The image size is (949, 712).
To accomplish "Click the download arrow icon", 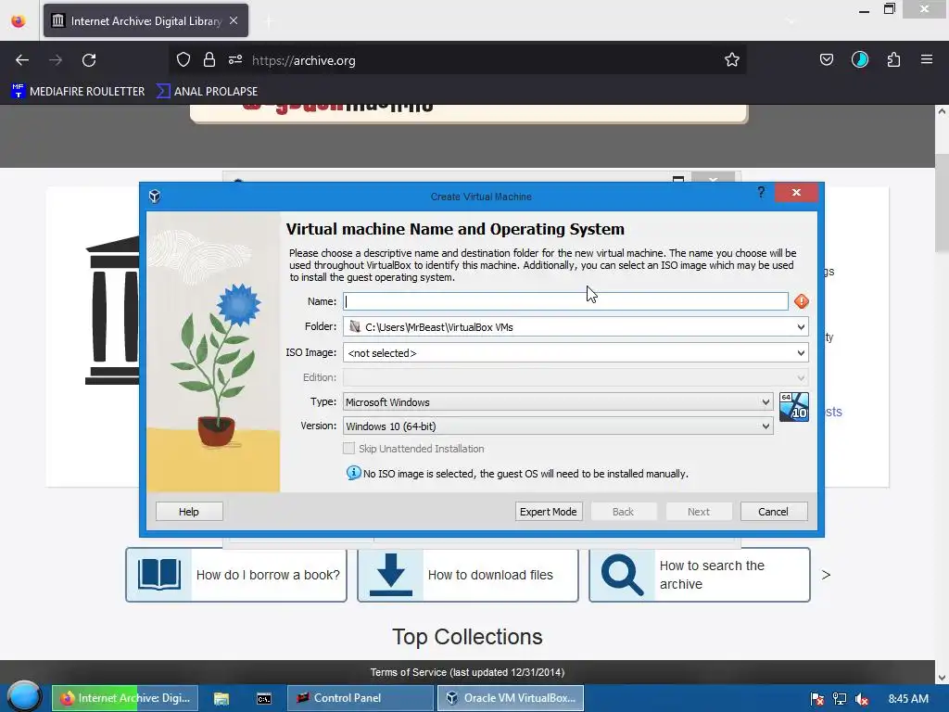I will pyautogui.click(x=391, y=575).
